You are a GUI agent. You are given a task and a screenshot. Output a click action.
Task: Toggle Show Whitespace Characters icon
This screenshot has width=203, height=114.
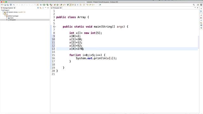(x=78, y=5)
